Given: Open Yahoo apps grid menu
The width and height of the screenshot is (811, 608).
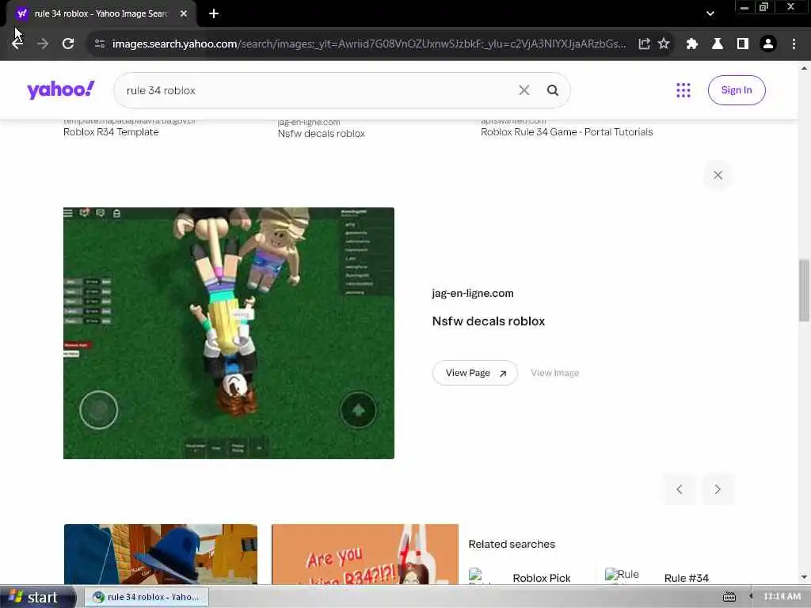Looking at the screenshot, I should pyautogui.click(x=683, y=90).
